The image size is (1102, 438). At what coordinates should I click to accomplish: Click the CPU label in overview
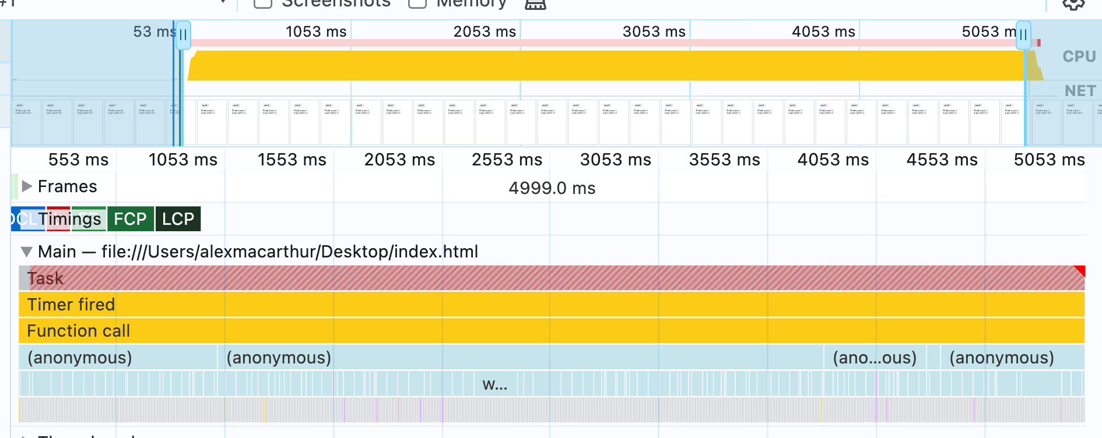click(1079, 56)
